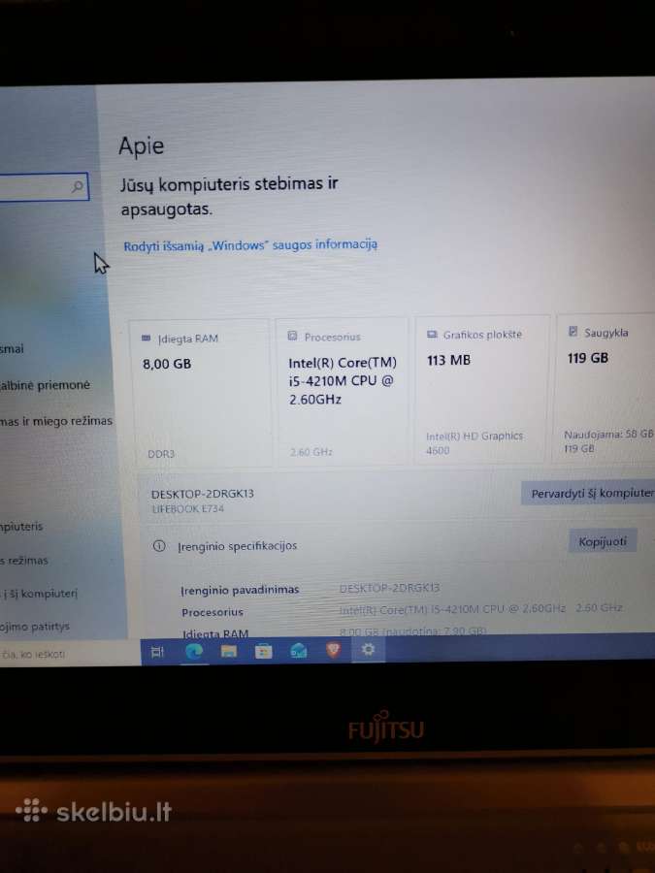Viewport: 655px width, 873px height.
Task: Click the LIFEBOOK E734 model text
Action: click(187, 508)
